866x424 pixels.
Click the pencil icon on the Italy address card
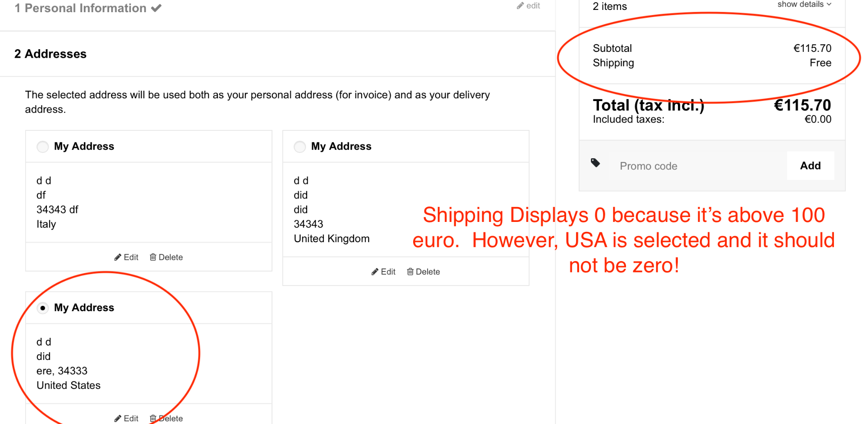tap(118, 257)
